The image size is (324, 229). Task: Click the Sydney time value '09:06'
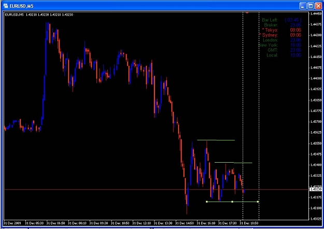click(295, 35)
